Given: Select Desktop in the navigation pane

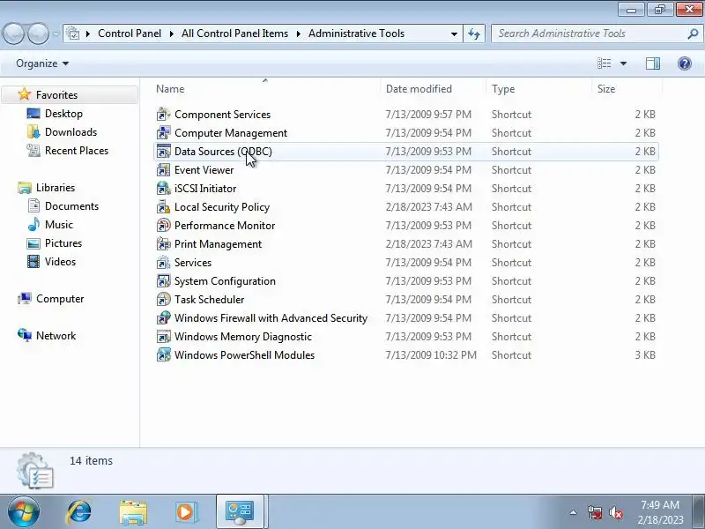Looking at the screenshot, I should click(x=63, y=114).
